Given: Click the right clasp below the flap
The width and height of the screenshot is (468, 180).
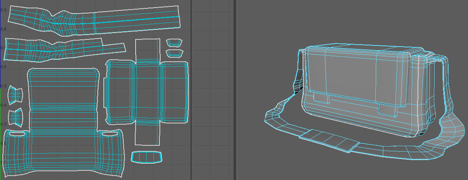Looking at the screenshot, I should [387, 110].
